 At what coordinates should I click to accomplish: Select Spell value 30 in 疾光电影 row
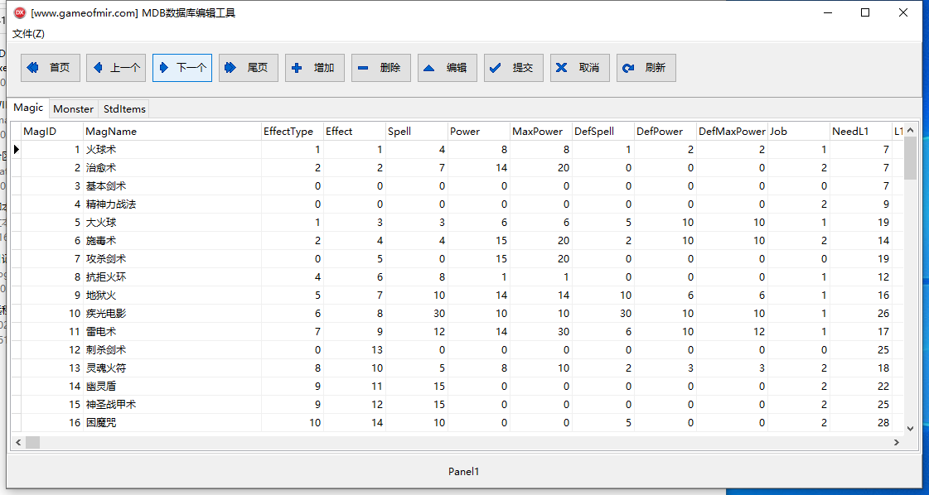(x=417, y=314)
